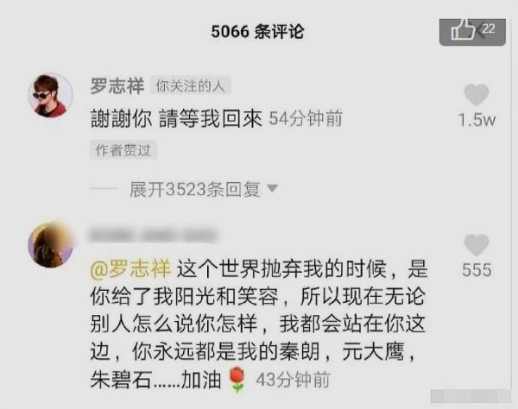The image size is (518, 409).
Task: Click the @罗志祥 mention in second comment
Action: point(130,268)
